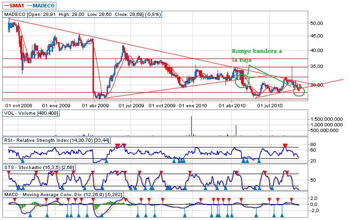The height and width of the screenshot is (220, 350).
Task: Click the 01 abr 2009 date label
Action: click(95, 105)
